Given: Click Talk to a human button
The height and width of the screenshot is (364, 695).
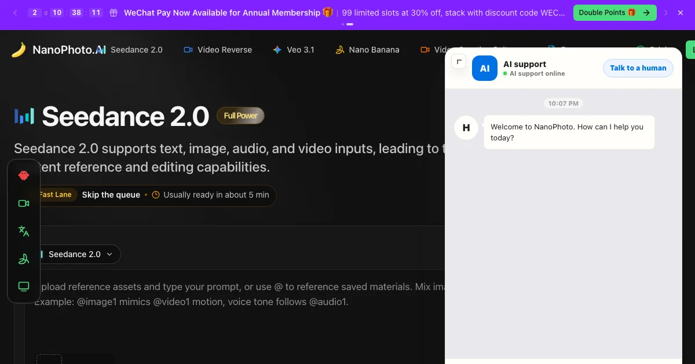Looking at the screenshot, I should click(638, 68).
